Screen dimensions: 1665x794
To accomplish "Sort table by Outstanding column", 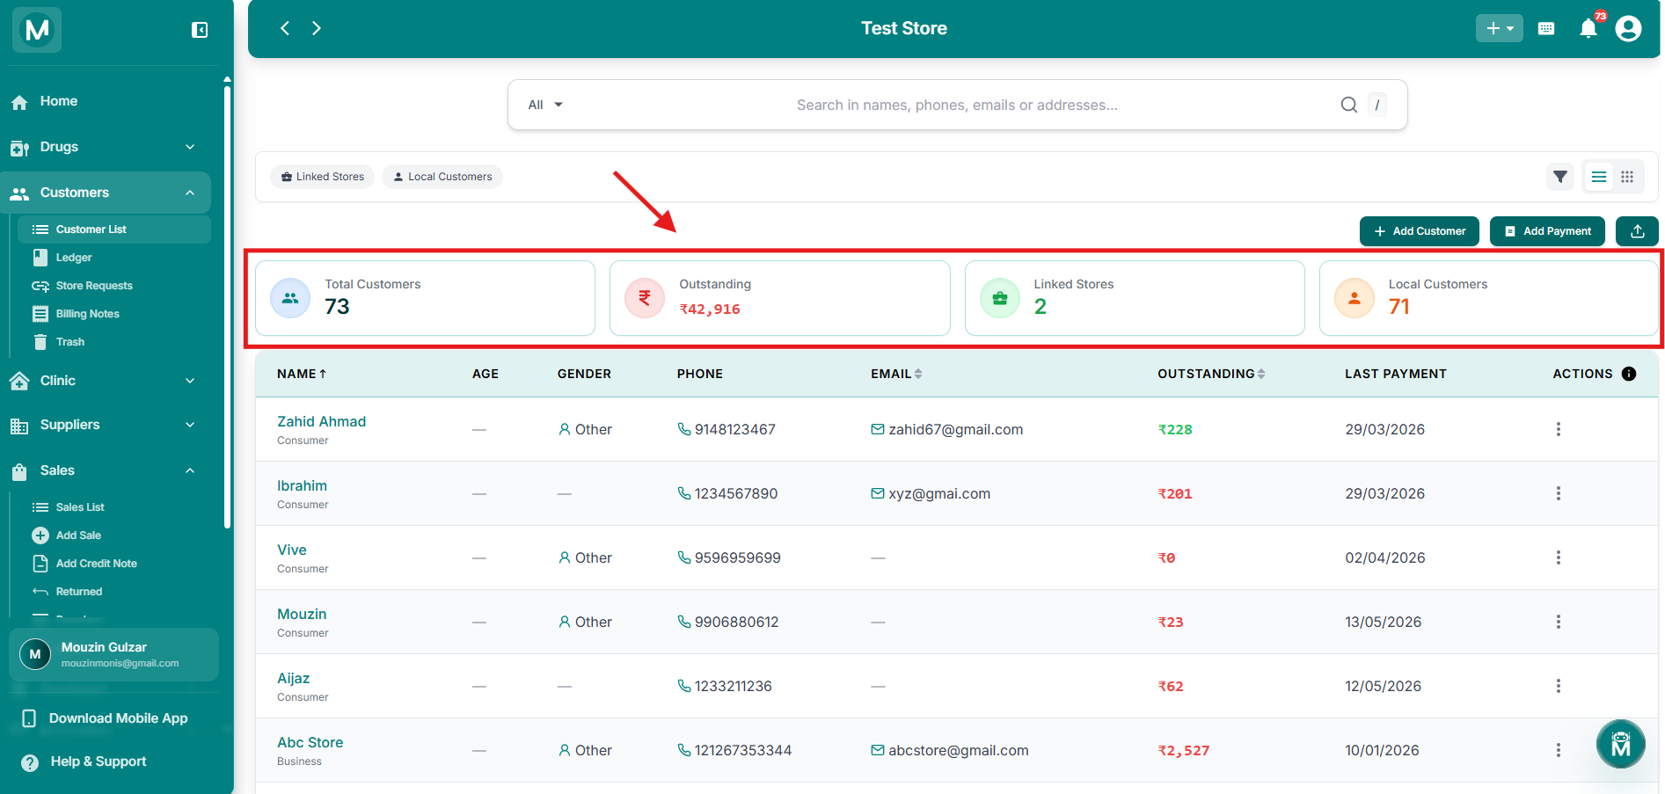I will point(1211,374).
